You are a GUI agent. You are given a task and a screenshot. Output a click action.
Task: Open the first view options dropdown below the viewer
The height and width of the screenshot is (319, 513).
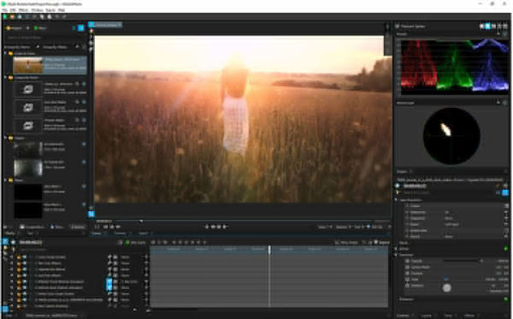(x=325, y=227)
